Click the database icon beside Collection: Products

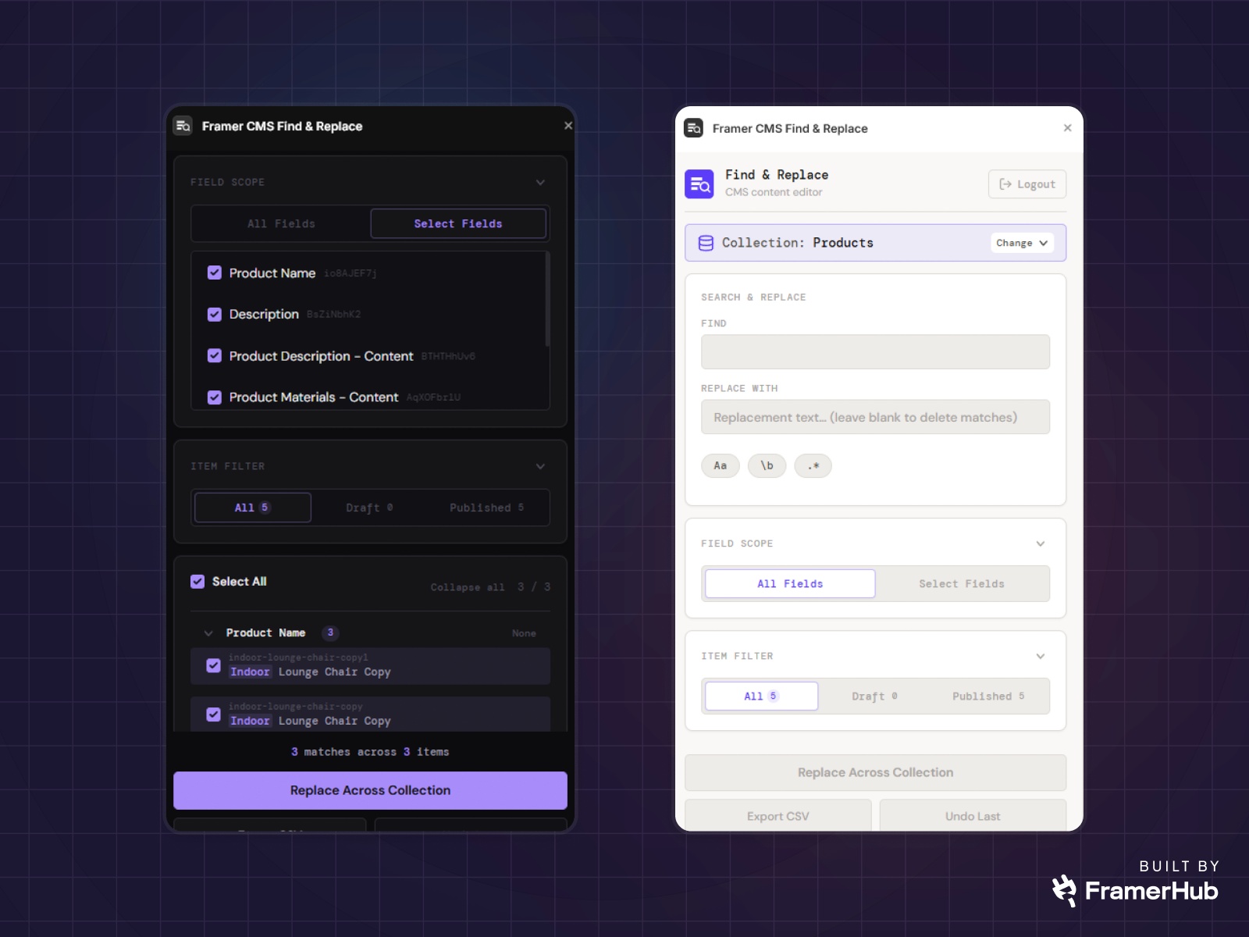click(x=706, y=243)
